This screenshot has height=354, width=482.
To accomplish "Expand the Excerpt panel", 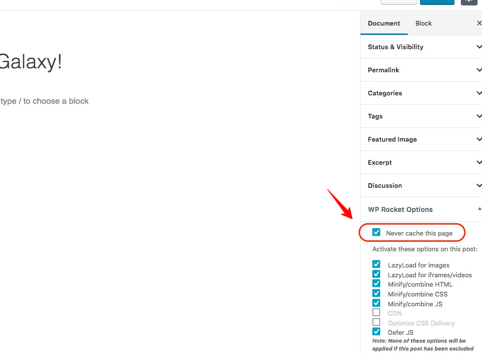I will pyautogui.click(x=421, y=162).
